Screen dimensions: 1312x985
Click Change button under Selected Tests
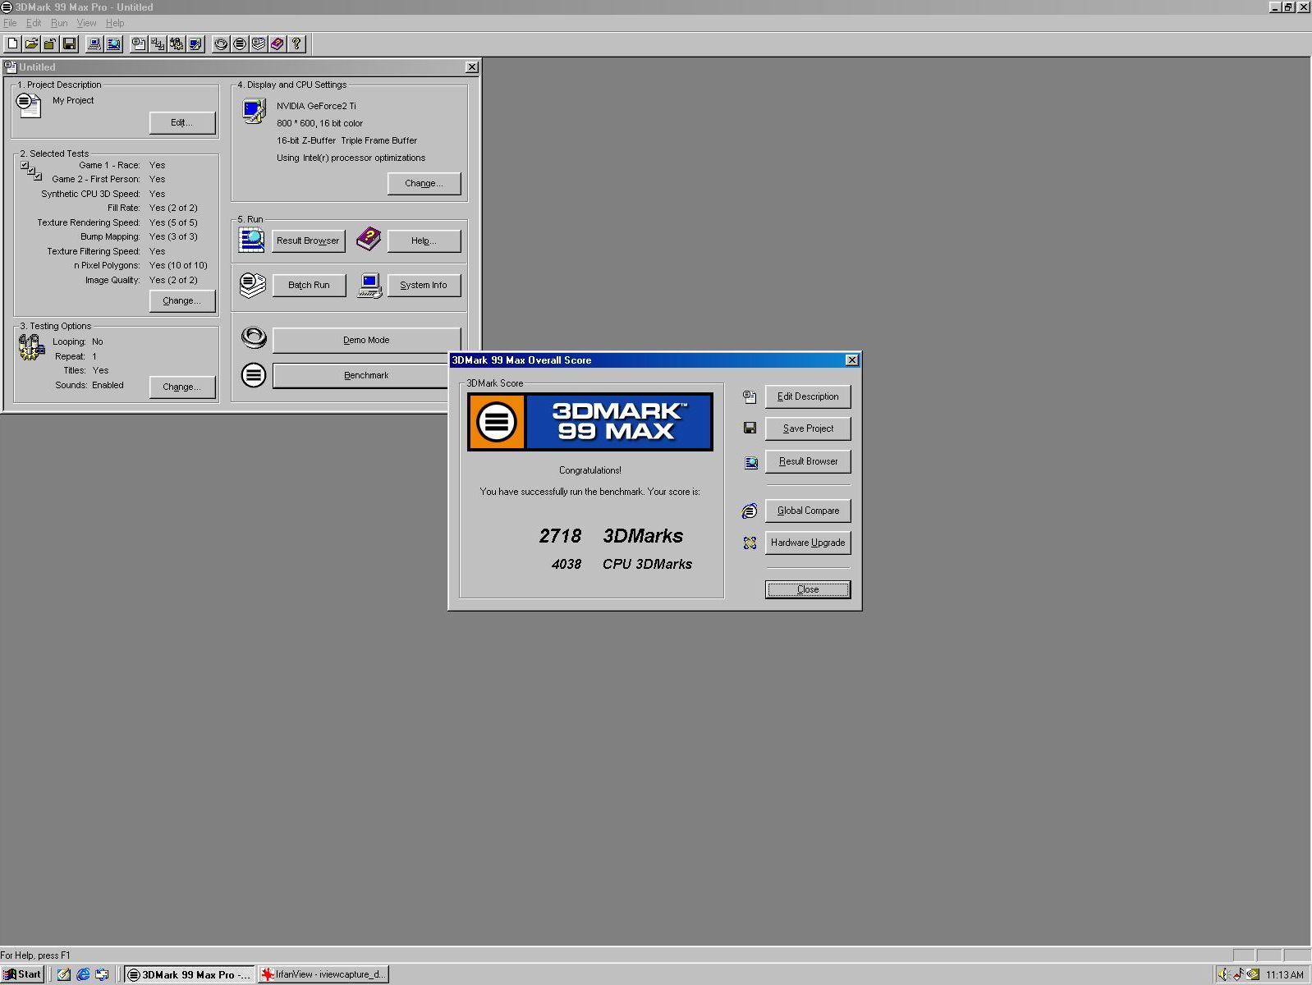click(182, 300)
